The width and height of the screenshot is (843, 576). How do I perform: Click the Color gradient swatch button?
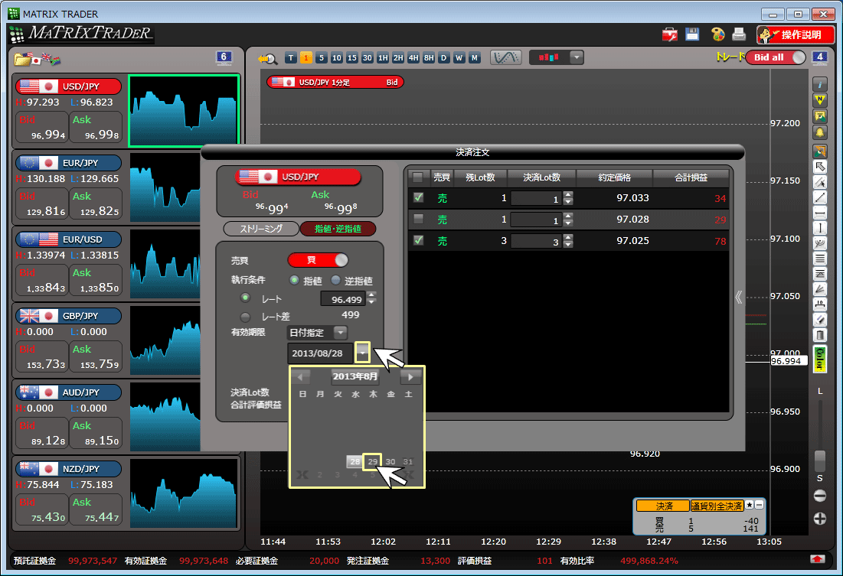coord(820,359)
